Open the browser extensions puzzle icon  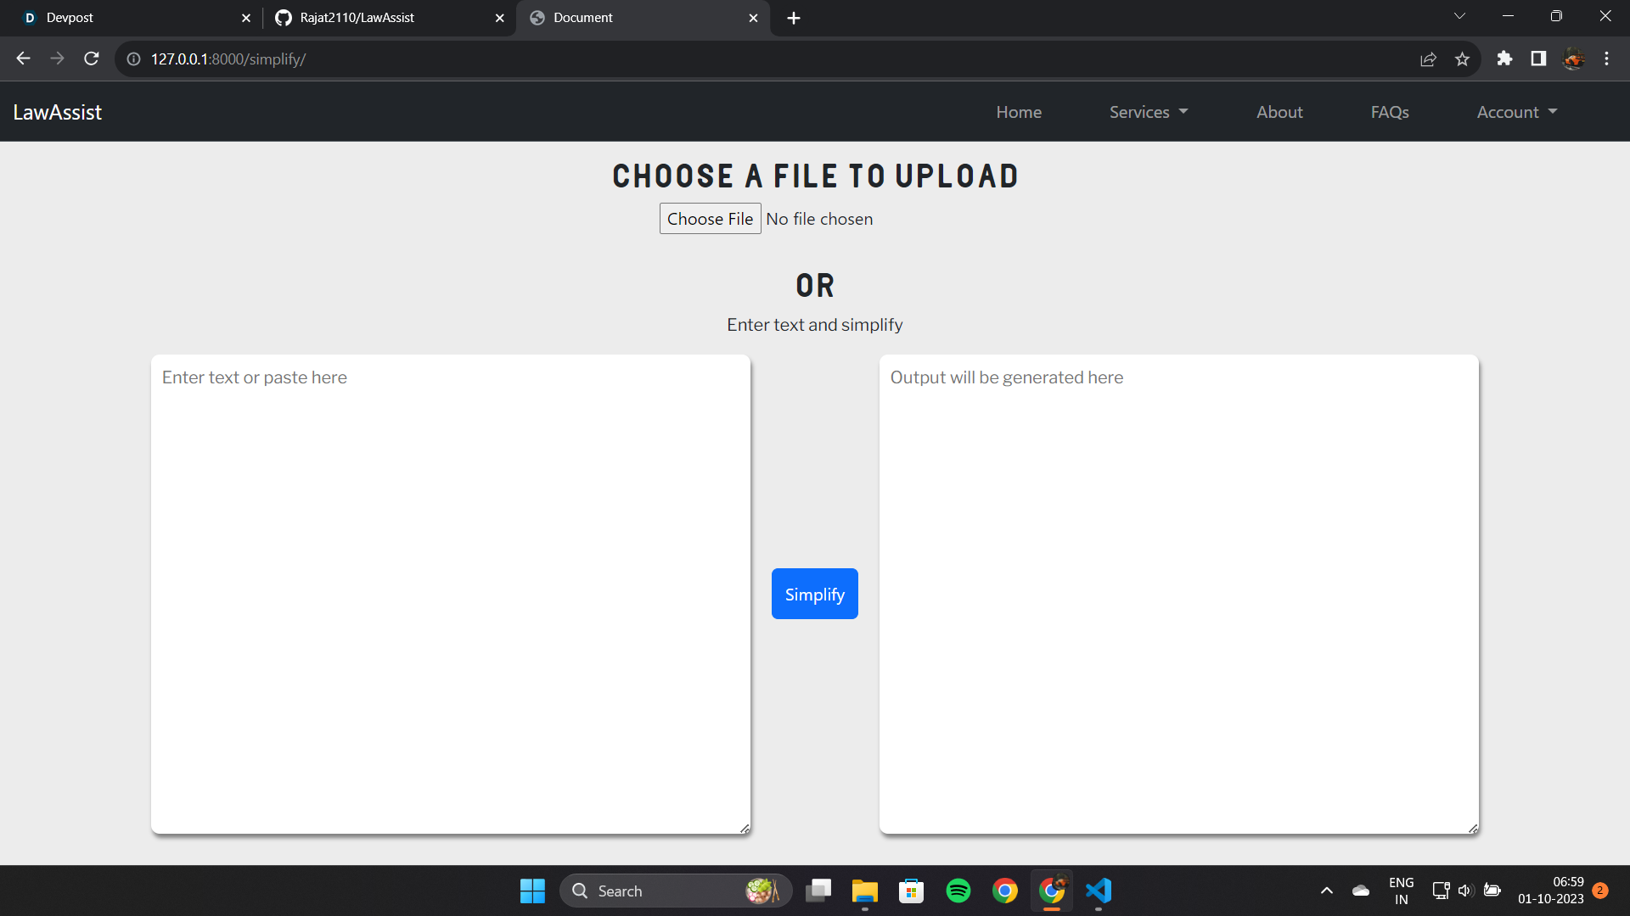[1504, 59]
